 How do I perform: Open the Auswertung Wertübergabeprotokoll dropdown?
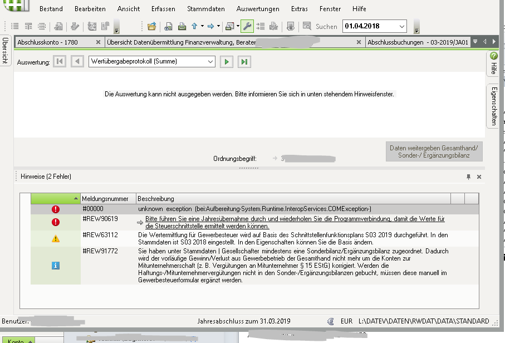[x=210, y=62]
